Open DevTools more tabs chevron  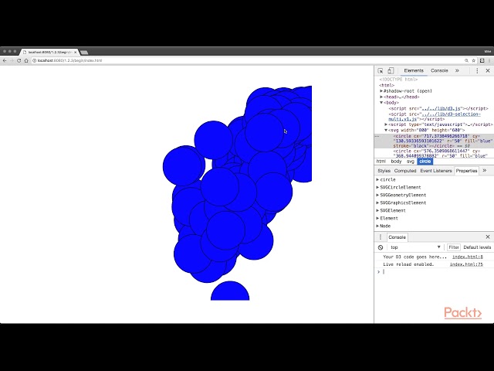[457, 70]
